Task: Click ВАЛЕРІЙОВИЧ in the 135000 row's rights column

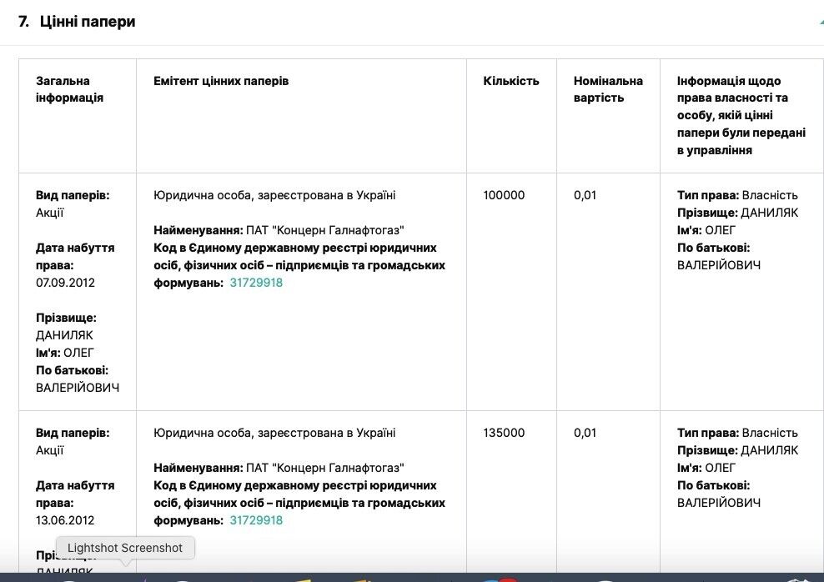Action: pyautogui.click(x=718, y=504)
